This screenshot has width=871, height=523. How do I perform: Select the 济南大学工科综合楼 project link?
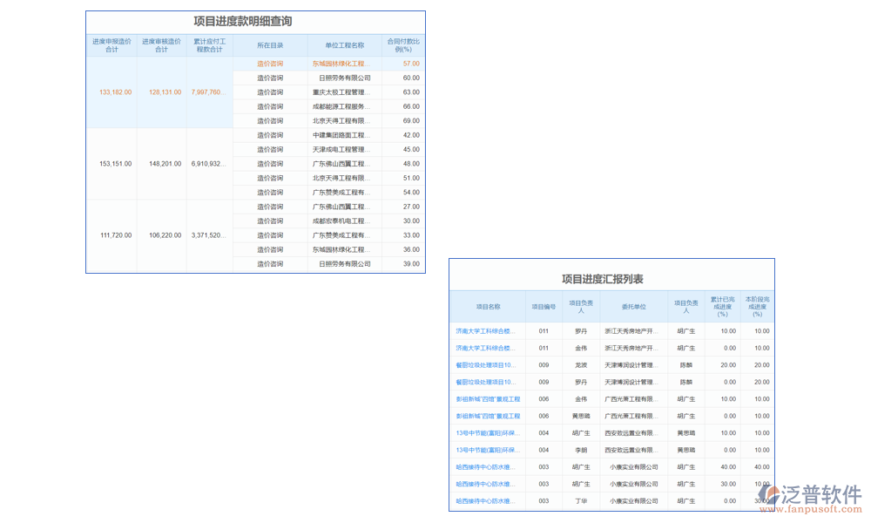[x=487, y=330]
